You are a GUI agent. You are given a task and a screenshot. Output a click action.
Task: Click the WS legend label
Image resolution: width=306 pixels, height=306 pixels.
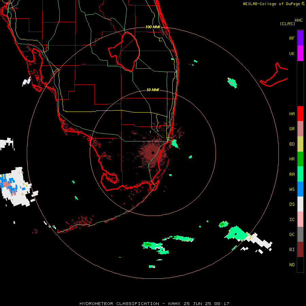tap(292, 189)
